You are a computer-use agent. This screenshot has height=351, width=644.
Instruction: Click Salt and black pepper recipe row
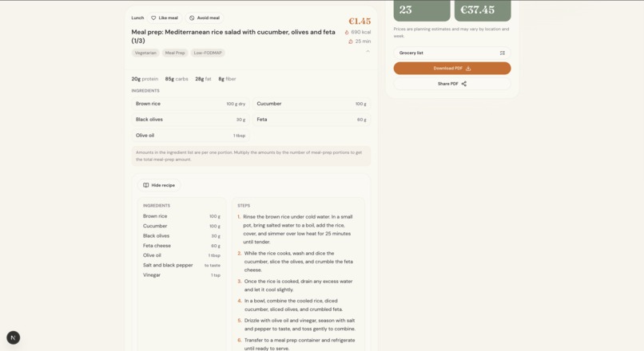[x=181, y=266]
